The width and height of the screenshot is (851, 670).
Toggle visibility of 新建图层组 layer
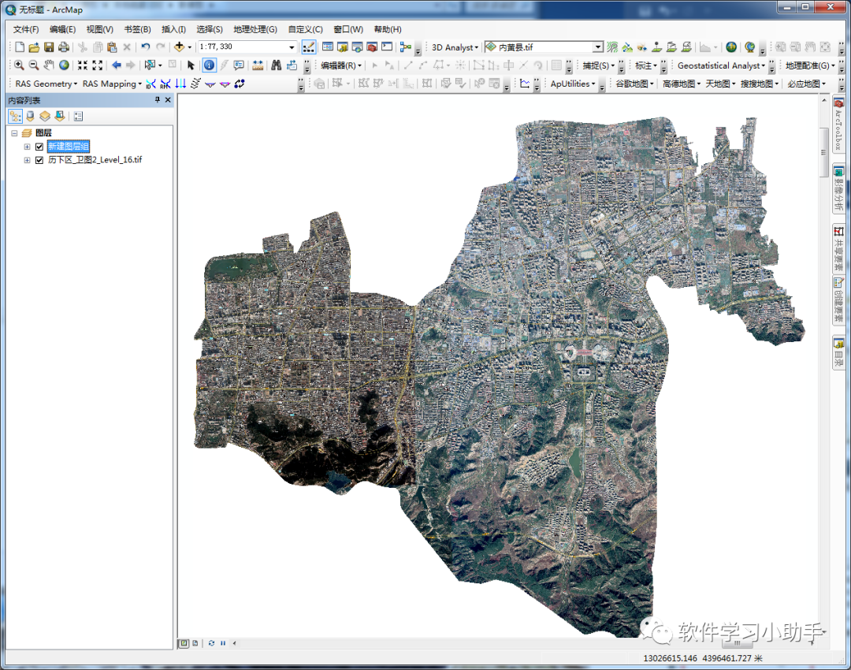(39, 147)
